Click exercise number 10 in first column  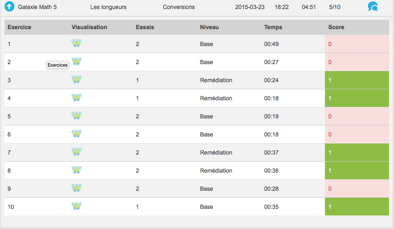[11, 207]
